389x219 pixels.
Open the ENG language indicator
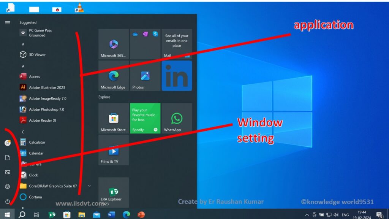[345, 215]
